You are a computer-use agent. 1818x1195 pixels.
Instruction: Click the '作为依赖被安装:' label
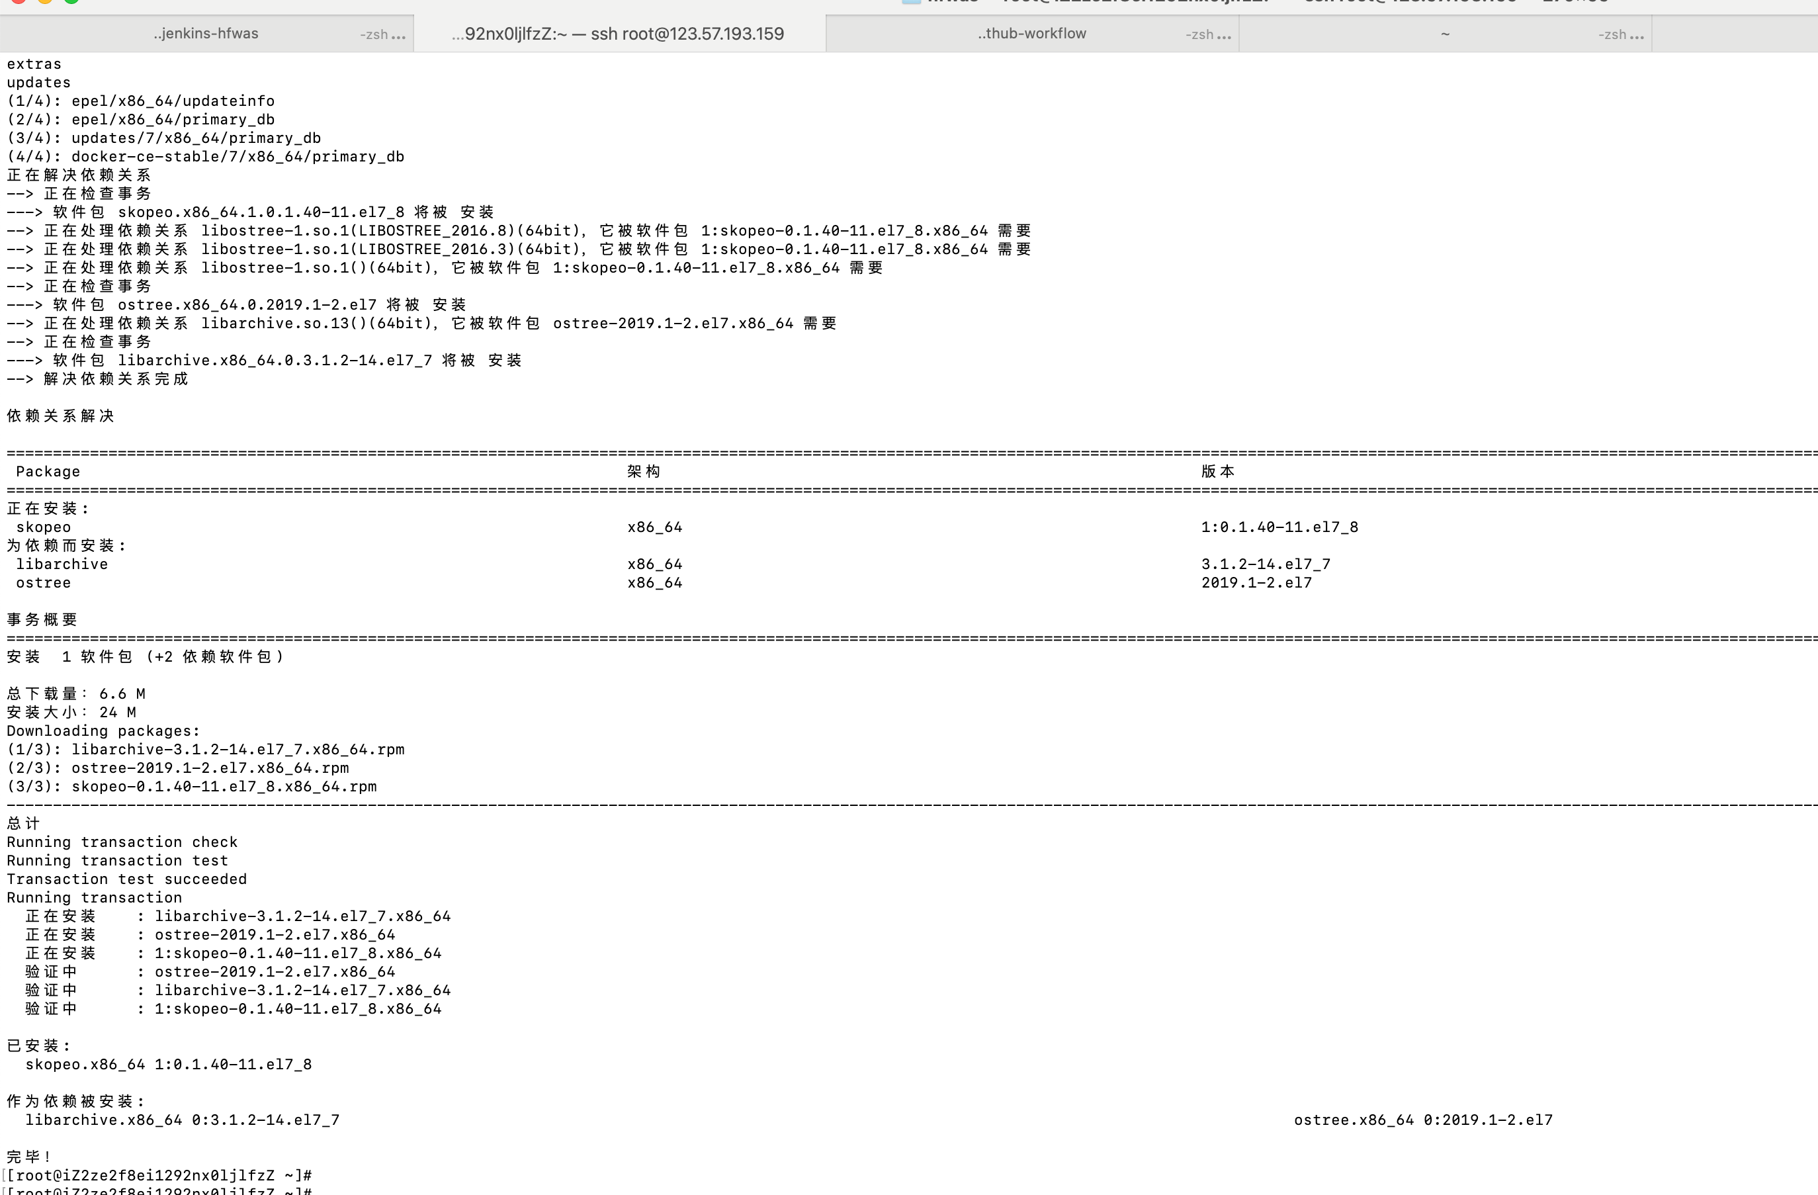(x=75, y=1101)
